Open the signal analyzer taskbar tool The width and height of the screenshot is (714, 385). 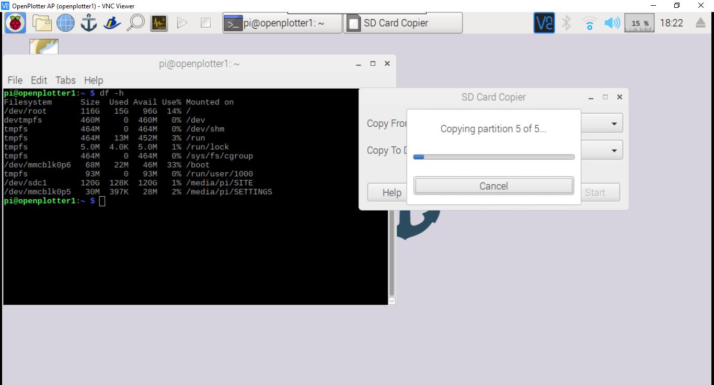point(158,22)
